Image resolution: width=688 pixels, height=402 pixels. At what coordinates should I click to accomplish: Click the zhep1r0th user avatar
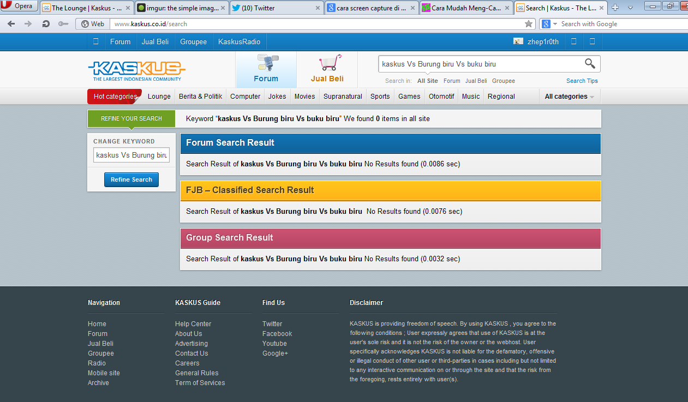518,41
